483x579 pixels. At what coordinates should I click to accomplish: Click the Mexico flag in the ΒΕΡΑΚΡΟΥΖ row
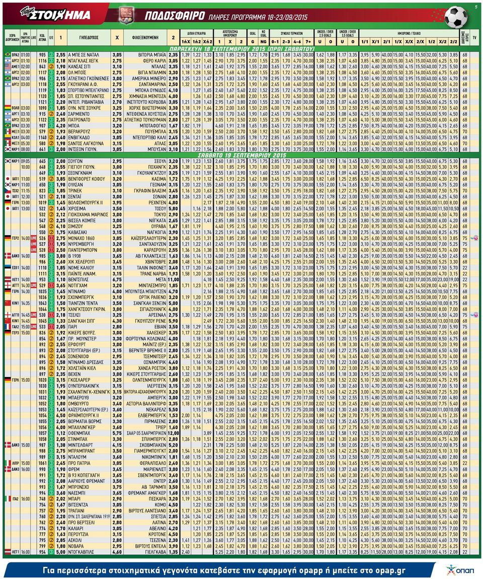click(8, 131)
